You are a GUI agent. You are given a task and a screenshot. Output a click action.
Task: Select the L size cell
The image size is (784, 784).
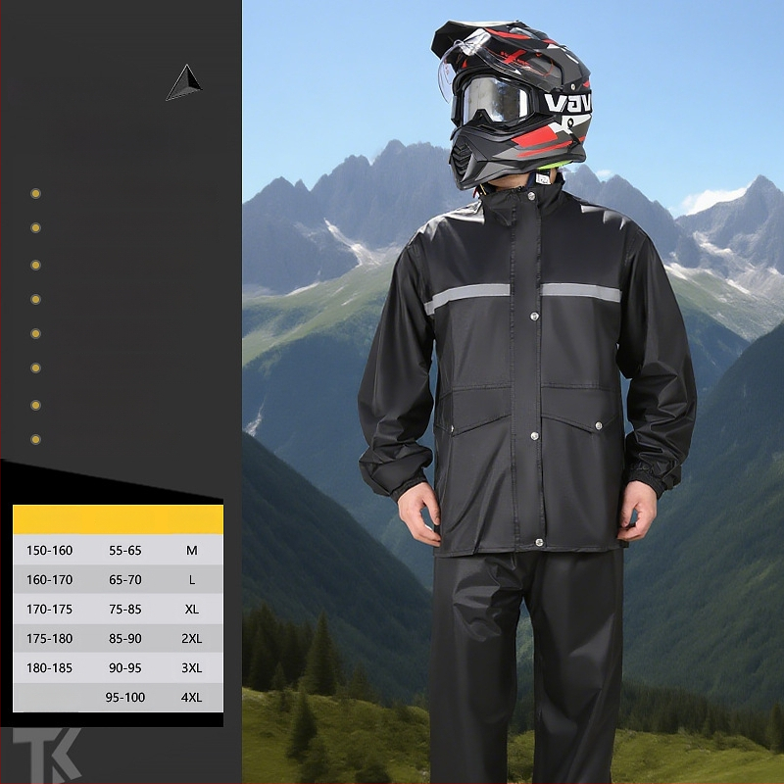(192, 580)
